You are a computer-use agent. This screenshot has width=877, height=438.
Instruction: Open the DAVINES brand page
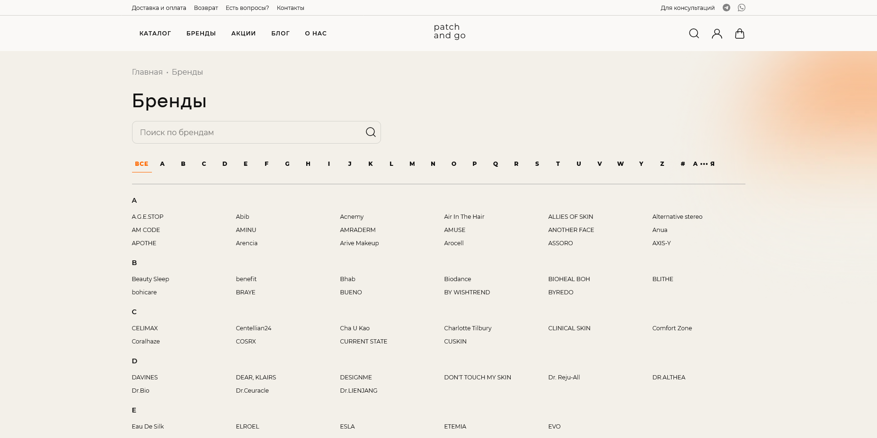(145, 378)
